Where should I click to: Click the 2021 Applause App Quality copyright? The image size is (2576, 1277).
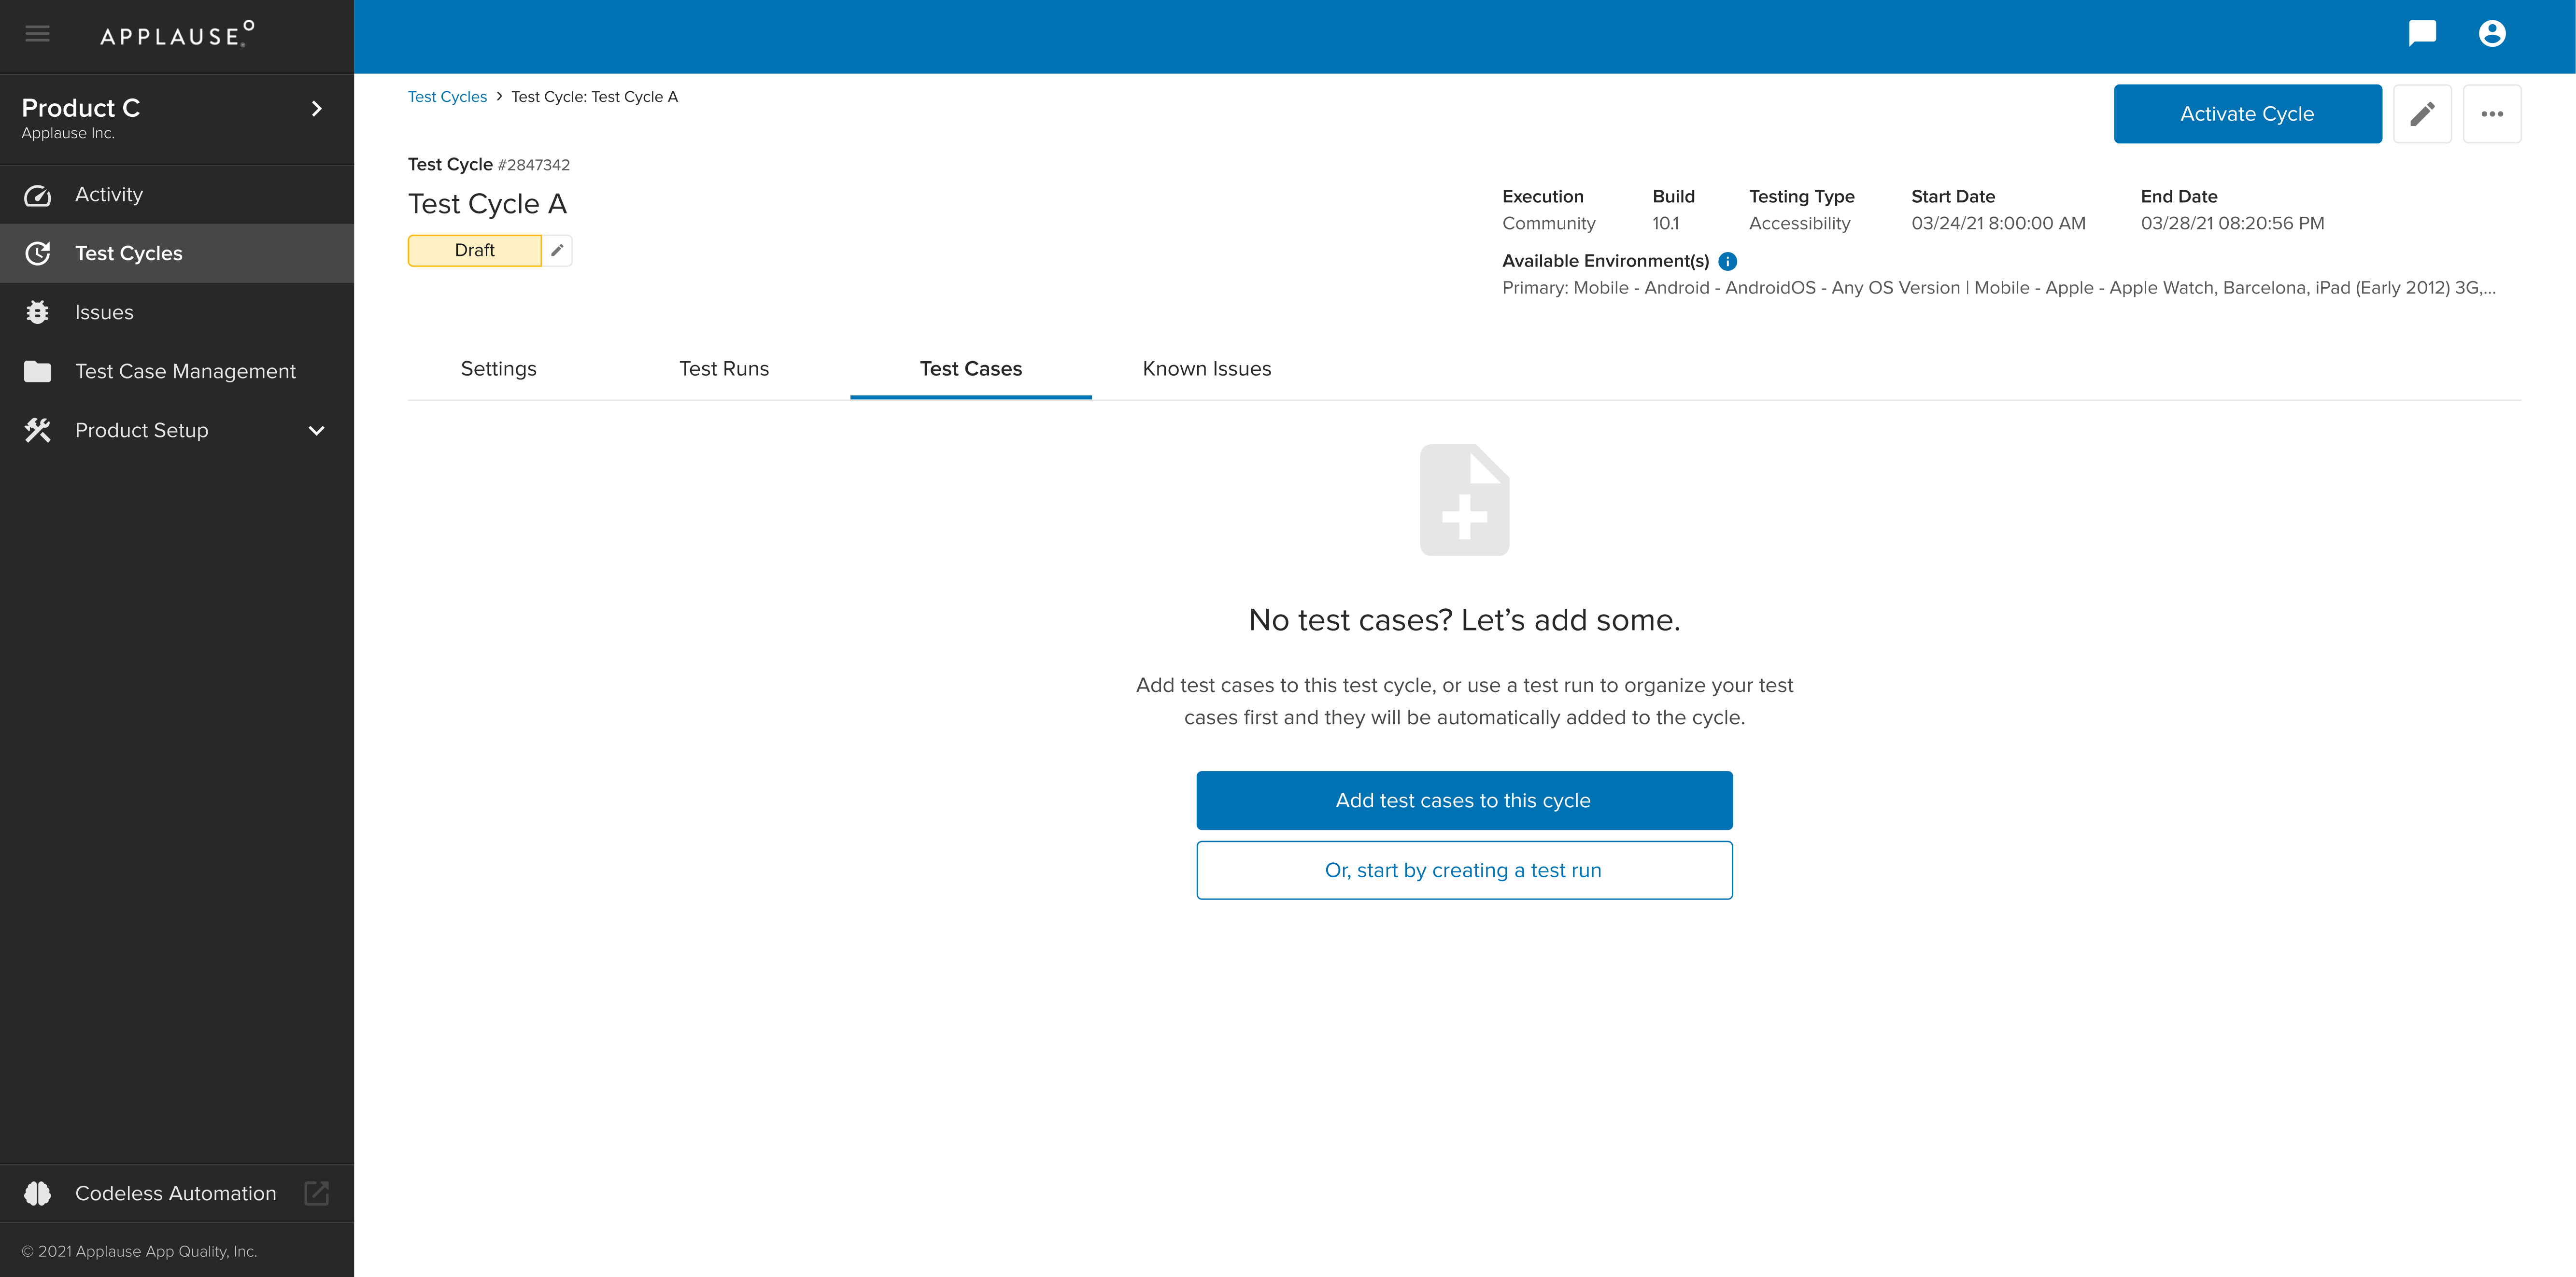140,1252
